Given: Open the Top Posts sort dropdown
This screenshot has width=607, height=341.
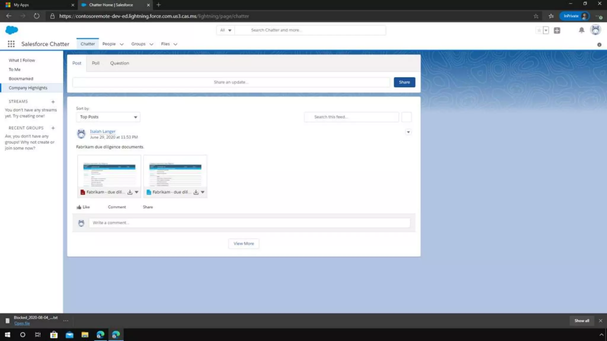Looking at the screenshot, I should point(108,117).
